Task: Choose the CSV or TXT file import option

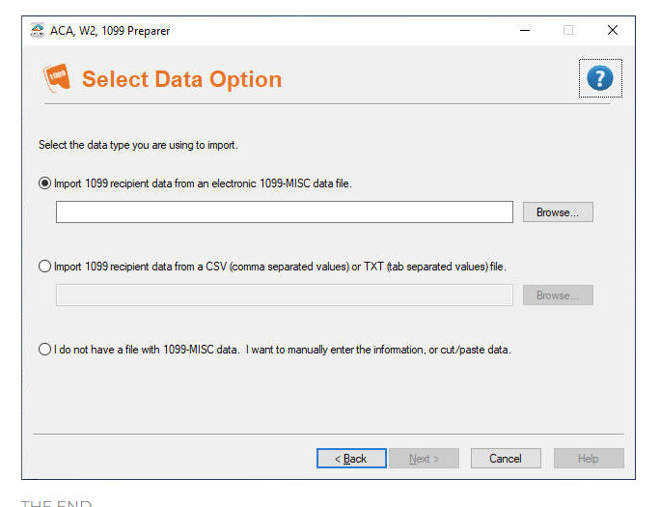Action: tap(45, 267)
